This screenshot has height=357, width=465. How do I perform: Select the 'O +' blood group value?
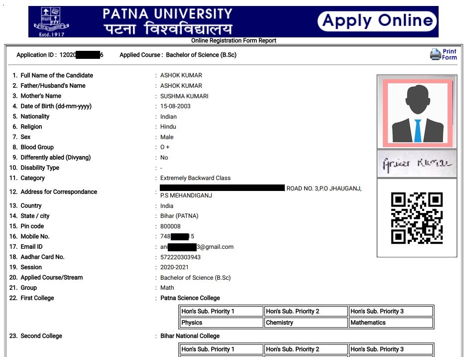pyautogui.click(x=165, y=147)
